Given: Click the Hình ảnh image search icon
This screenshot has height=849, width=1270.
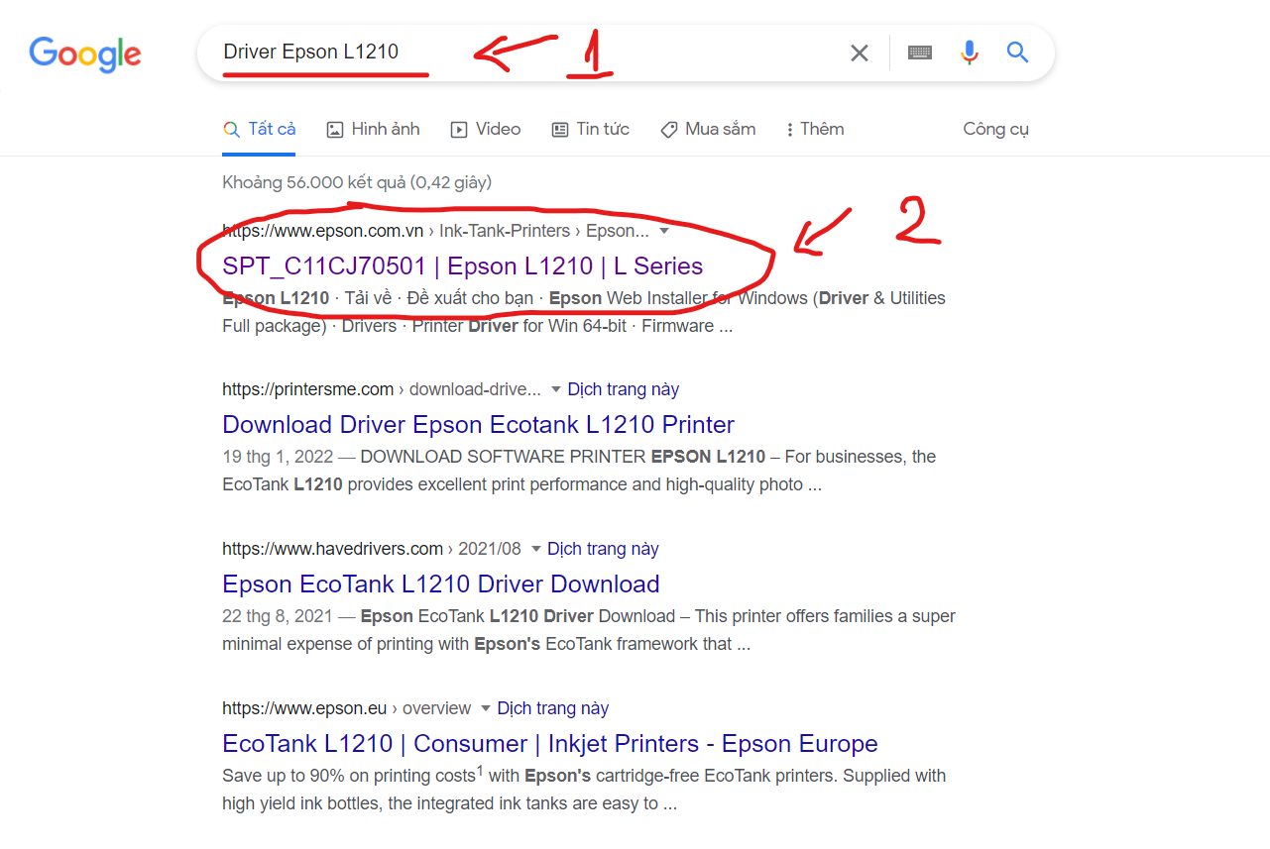Looking at the screenshot, I should coord(337,129).
